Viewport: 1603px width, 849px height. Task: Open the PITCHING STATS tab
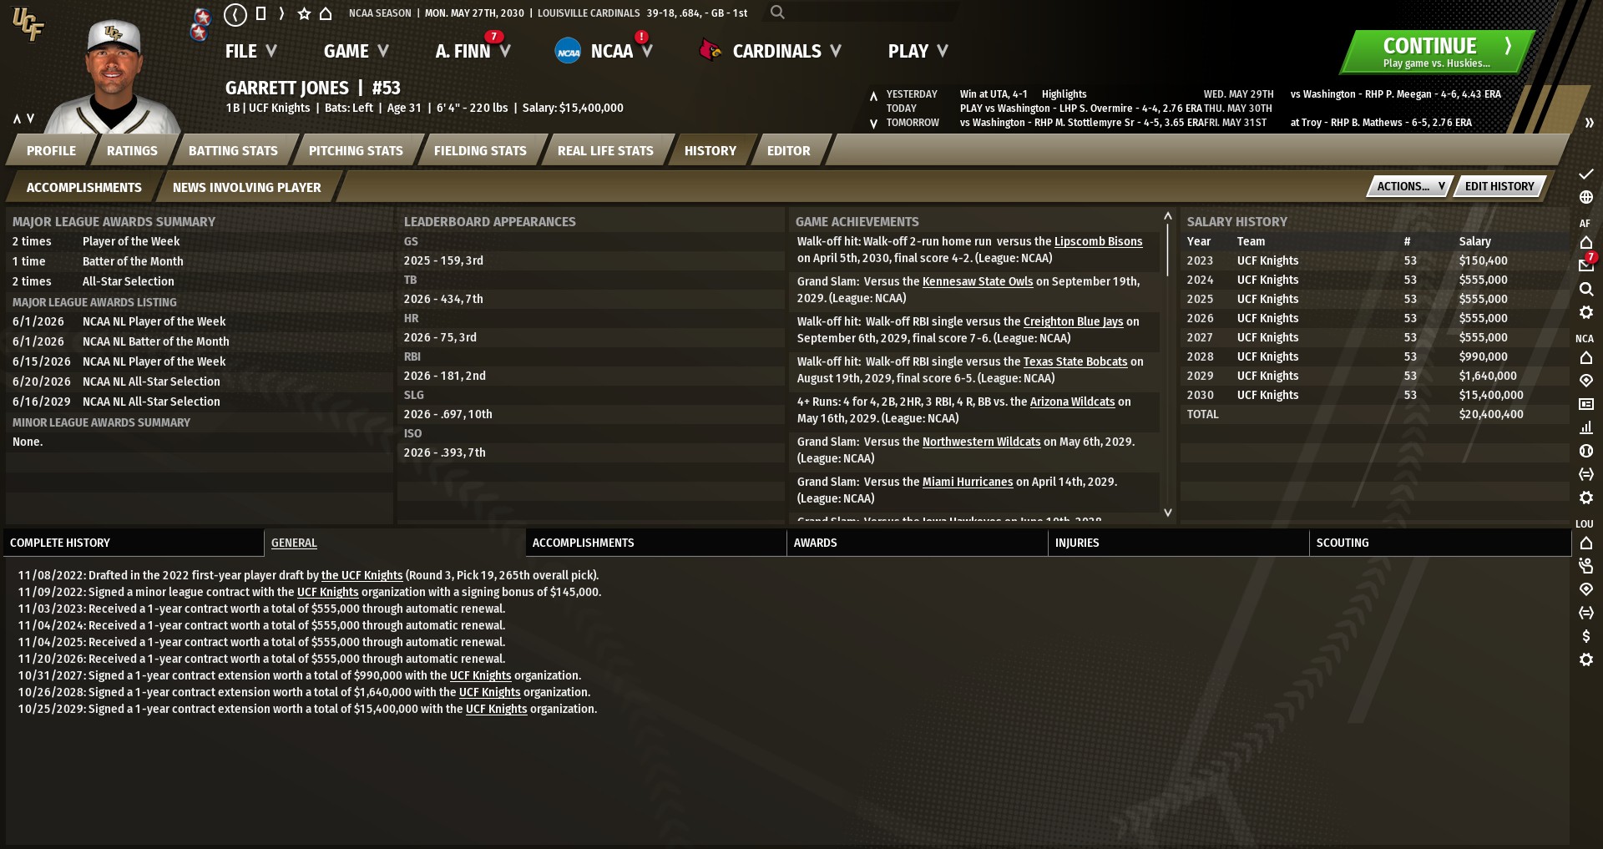click(356, 150)
